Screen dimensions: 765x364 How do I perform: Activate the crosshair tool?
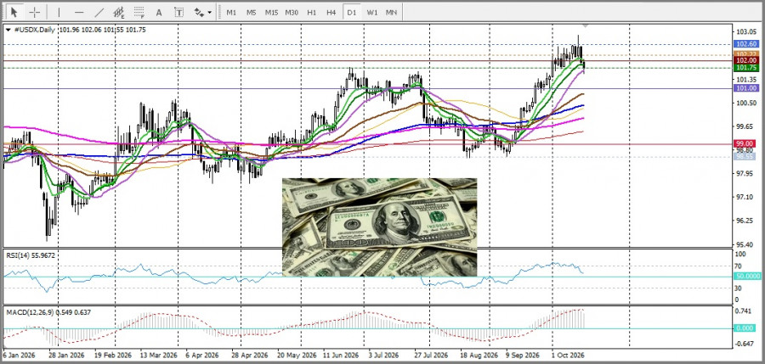(35, 12)
